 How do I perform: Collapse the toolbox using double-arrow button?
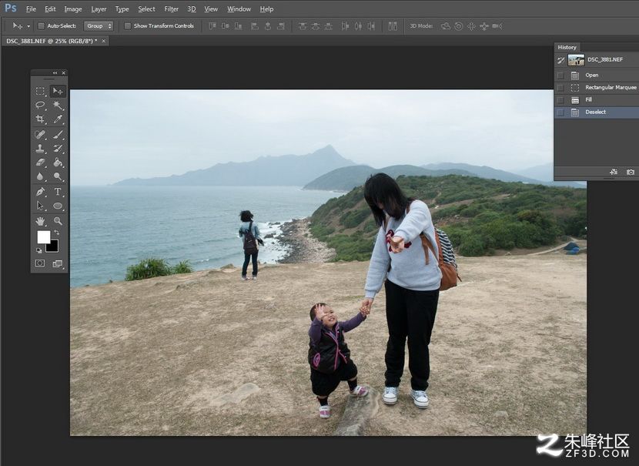click(55, 72)
